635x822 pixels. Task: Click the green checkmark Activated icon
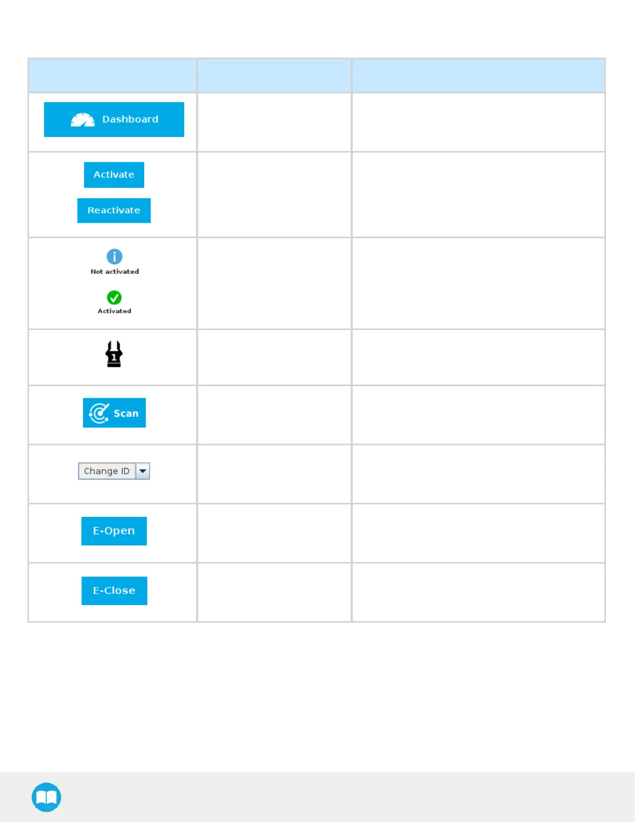114,297
